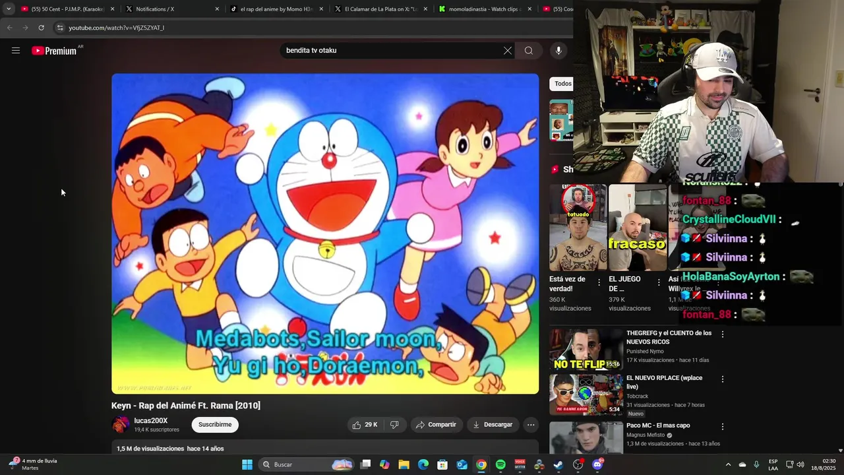Image resolution: width=844 pixels, height=475 pixels.
Task: Start voice search with the microphone icon
Action: click(558, 51)
